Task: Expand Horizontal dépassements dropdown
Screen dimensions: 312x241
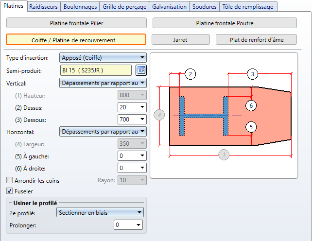Action: tap(103, 131)
